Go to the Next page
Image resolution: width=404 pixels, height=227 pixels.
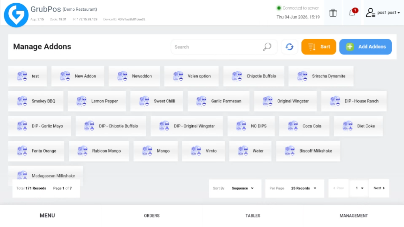pyautogui.click(x=379, y=188)
